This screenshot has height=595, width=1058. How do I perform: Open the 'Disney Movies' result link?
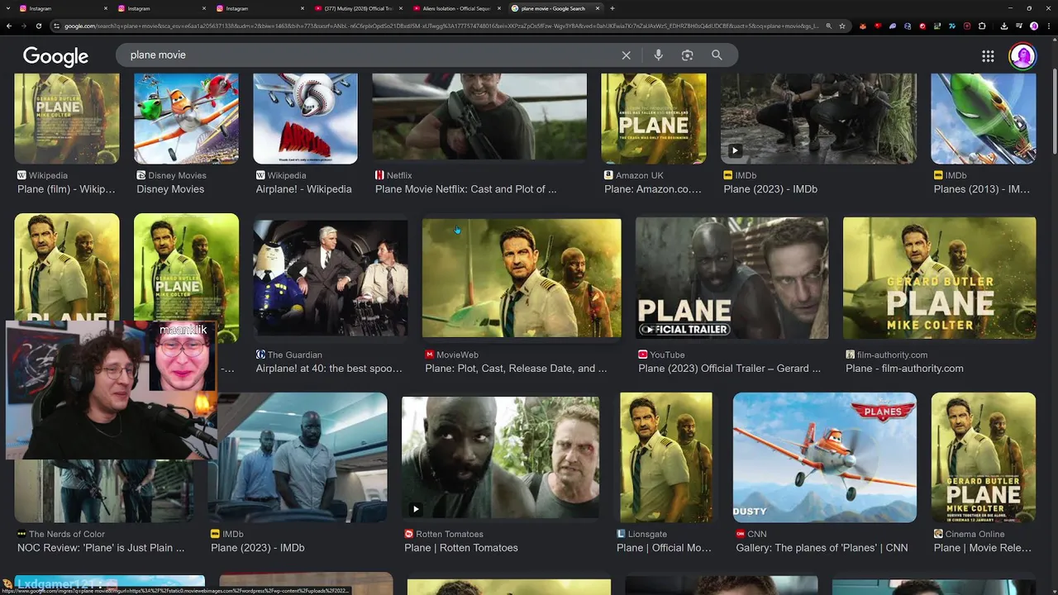(170, 189)
